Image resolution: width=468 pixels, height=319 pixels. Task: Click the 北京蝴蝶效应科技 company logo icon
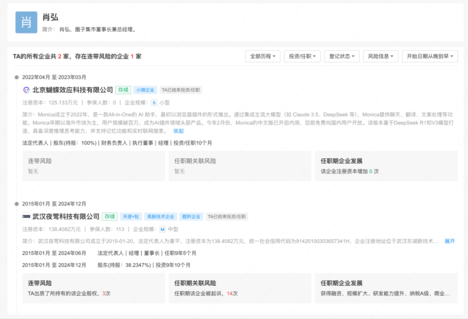tap(26, 90)
